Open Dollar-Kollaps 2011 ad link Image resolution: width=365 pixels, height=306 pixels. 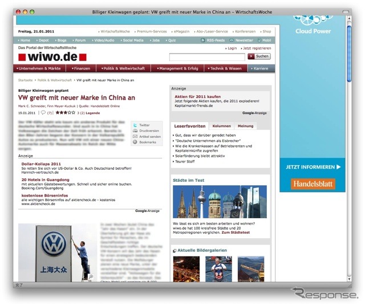(41, 164)
